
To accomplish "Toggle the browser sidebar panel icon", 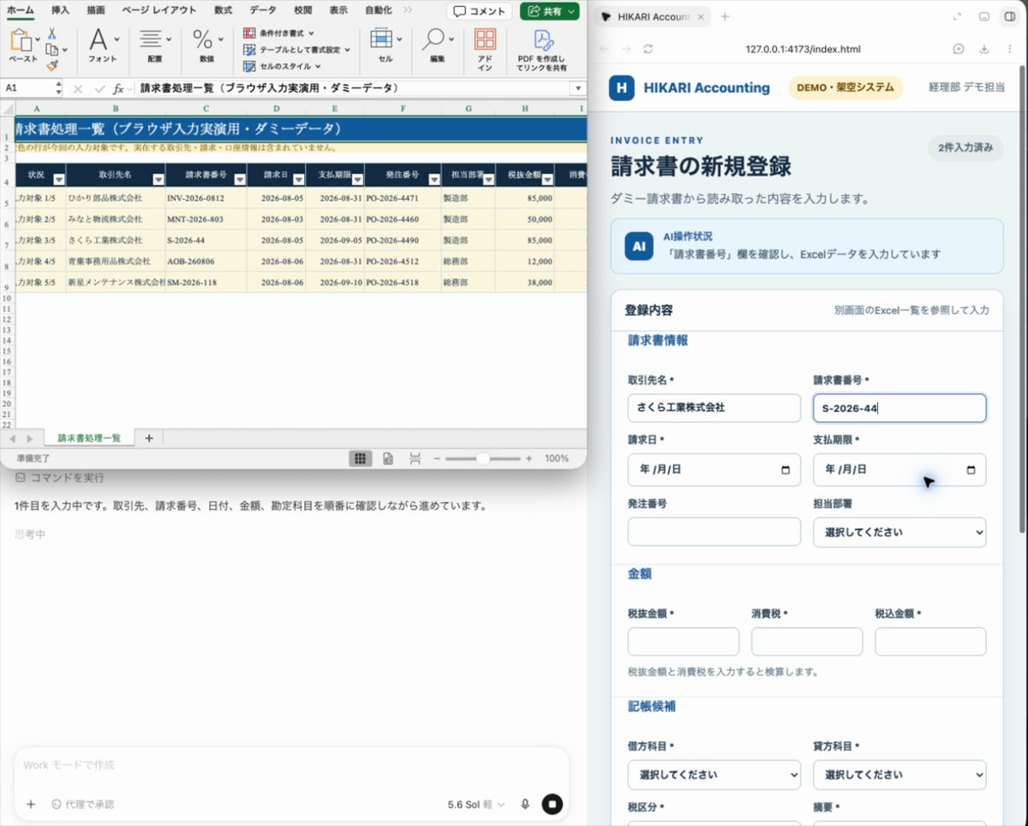I will [x=1008, y=16].
